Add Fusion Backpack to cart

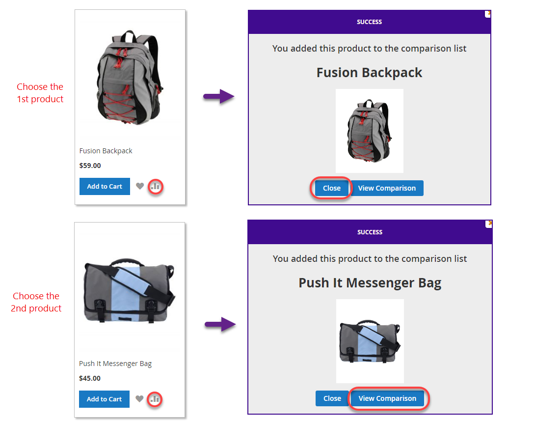point(105,186)
